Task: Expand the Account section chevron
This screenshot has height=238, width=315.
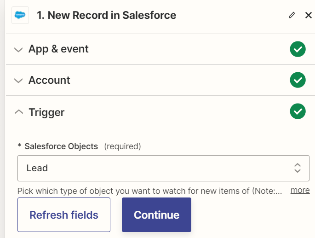Action: 18,81
